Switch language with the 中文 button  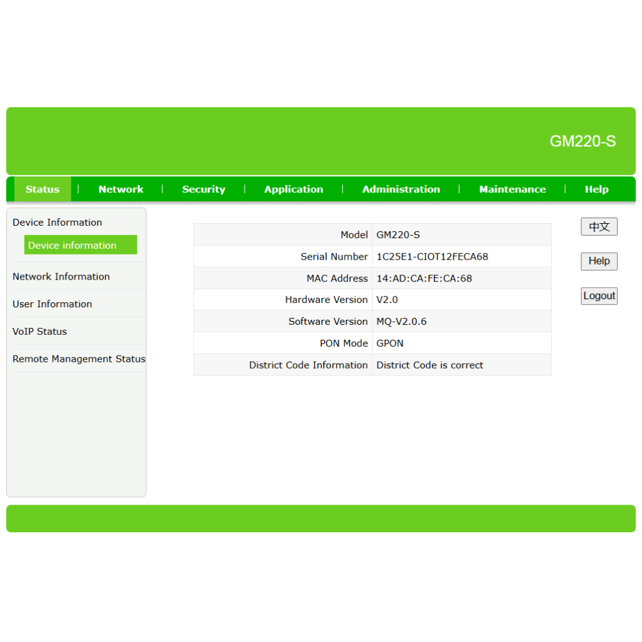(599, 227)
